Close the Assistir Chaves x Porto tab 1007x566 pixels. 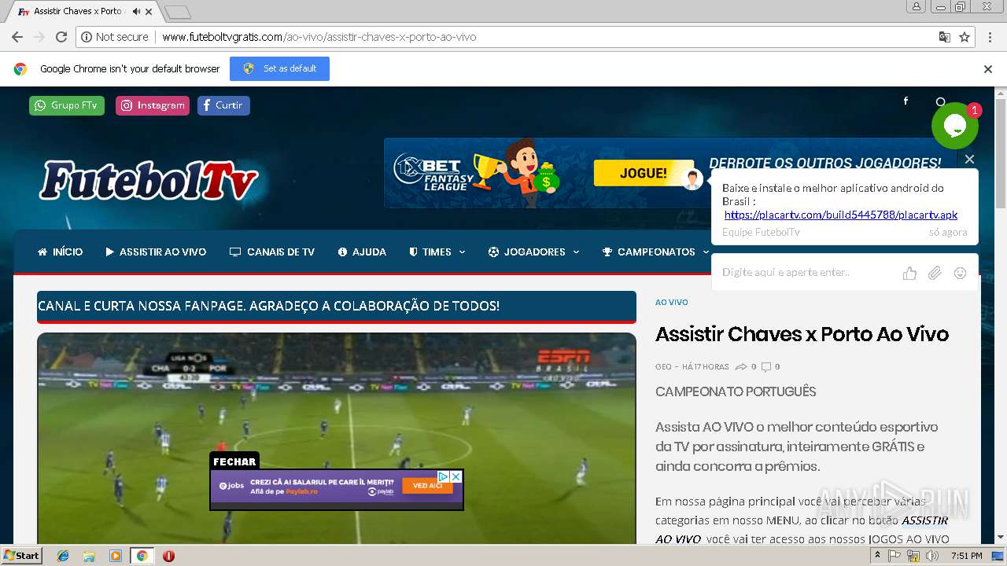pos(149,11)
